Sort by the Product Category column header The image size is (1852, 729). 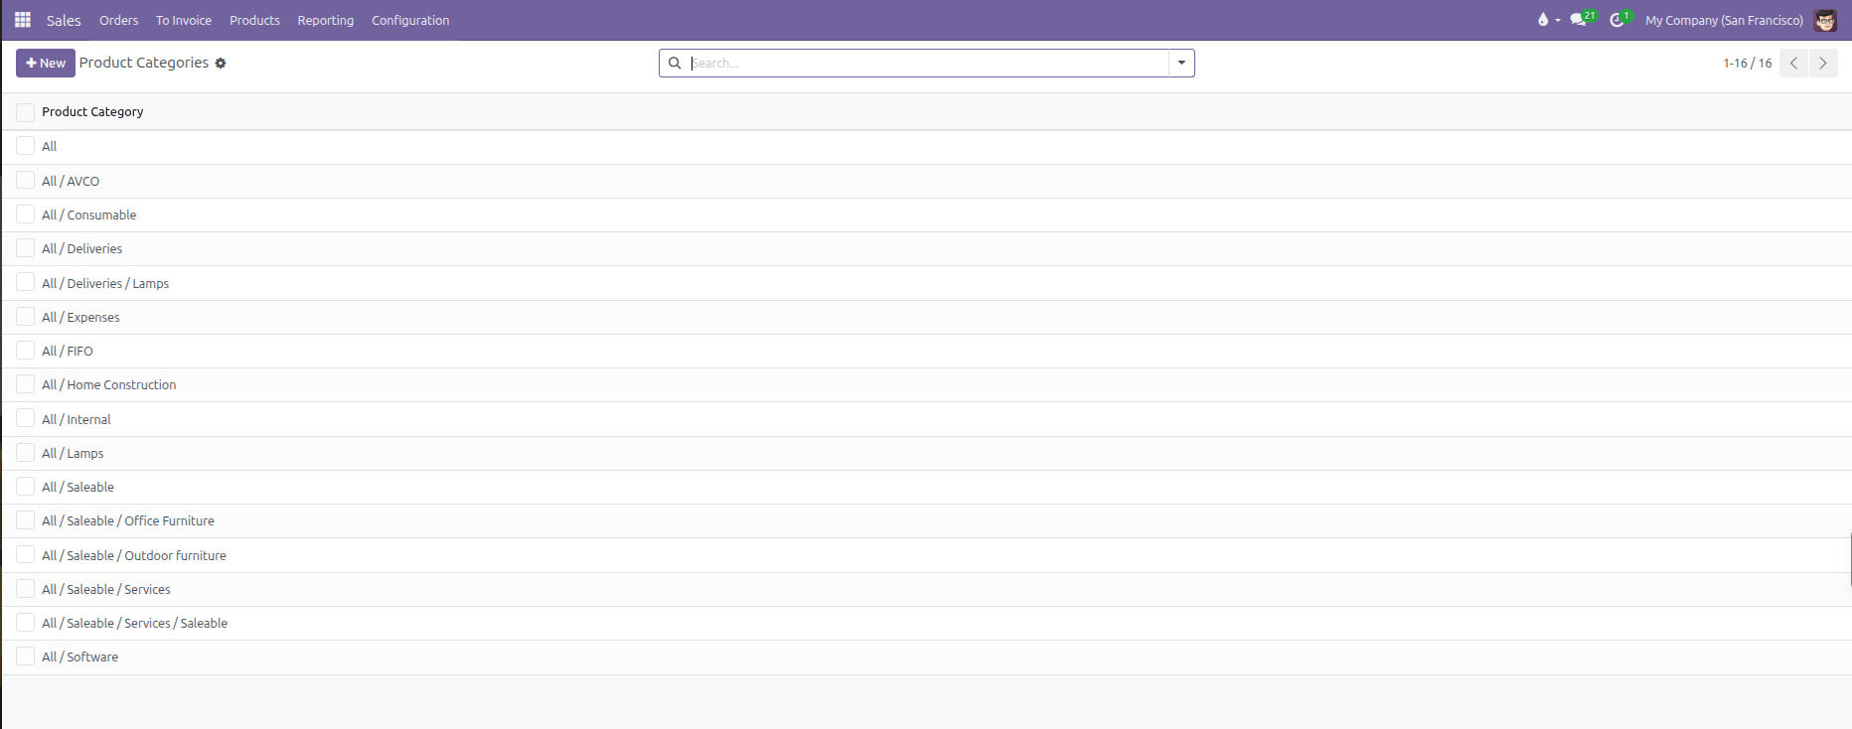pos(92,112)
